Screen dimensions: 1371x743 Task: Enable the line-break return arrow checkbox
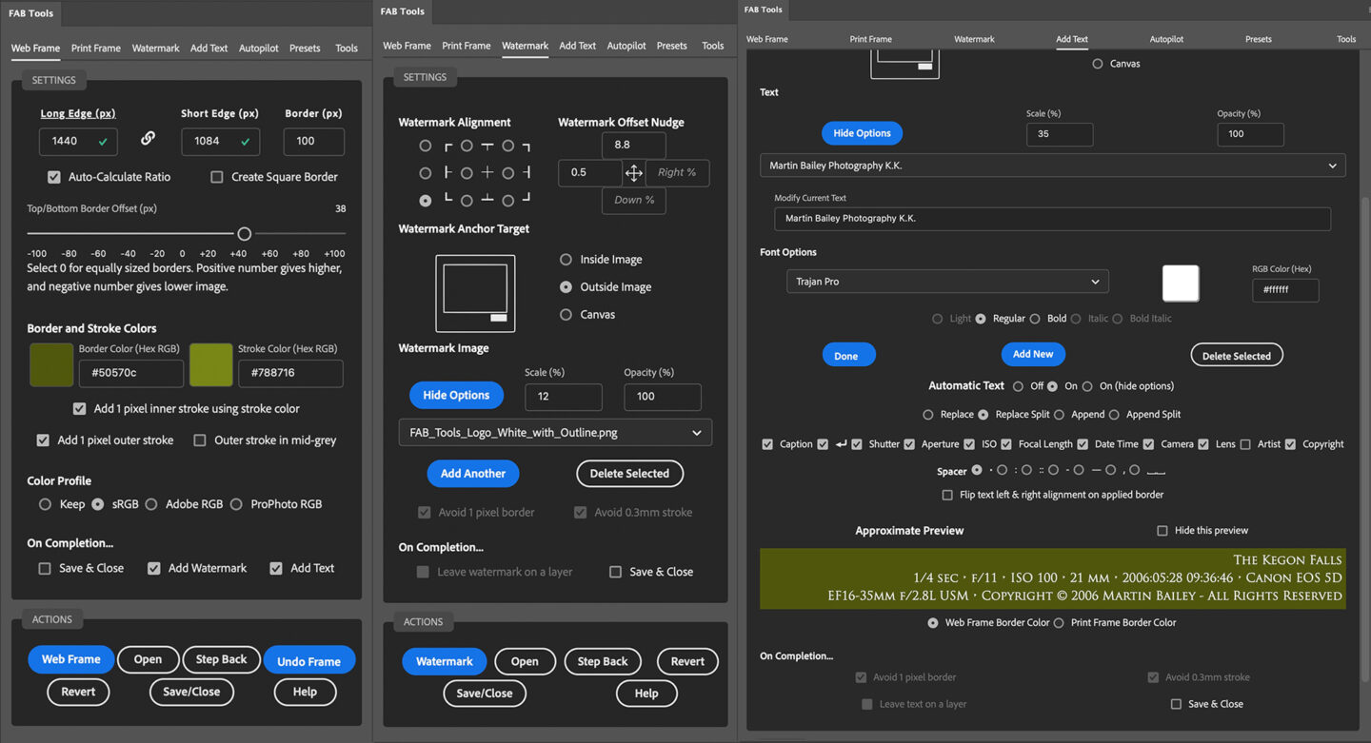coord(823,444)
